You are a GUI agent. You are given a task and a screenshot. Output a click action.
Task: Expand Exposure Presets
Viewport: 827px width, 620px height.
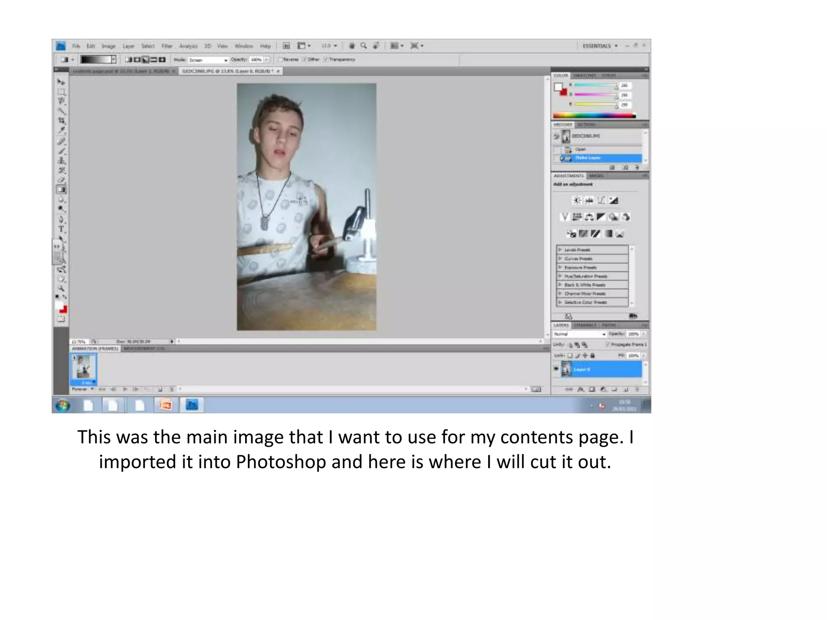pos(560,267)
